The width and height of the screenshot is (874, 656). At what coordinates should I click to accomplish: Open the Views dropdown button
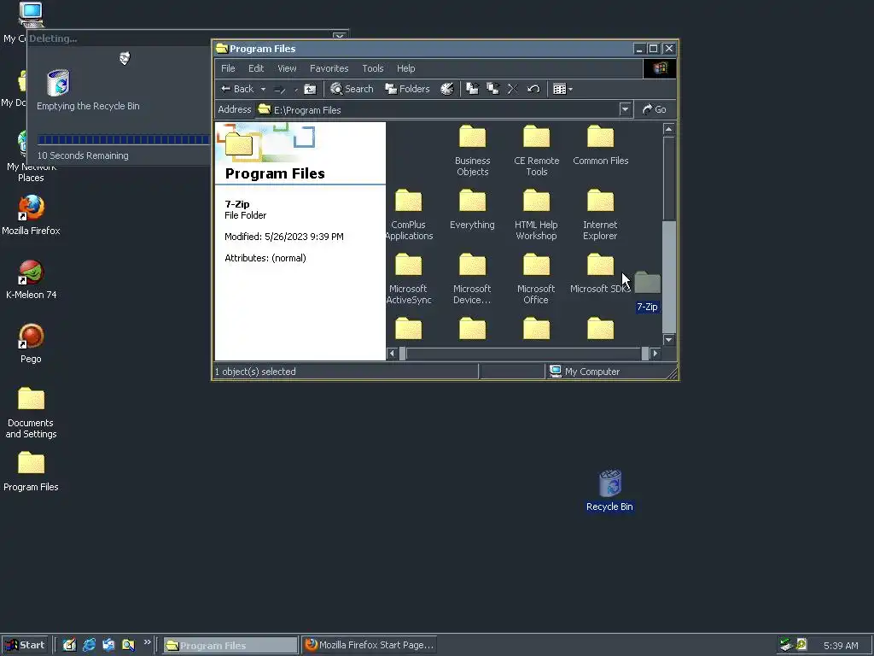(562, 89)
